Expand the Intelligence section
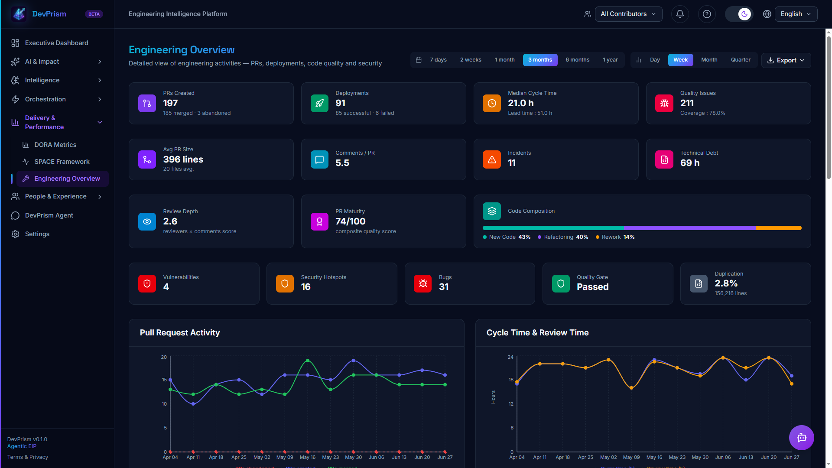The height and width of the screenshot is (468, 832). (57, 80)
